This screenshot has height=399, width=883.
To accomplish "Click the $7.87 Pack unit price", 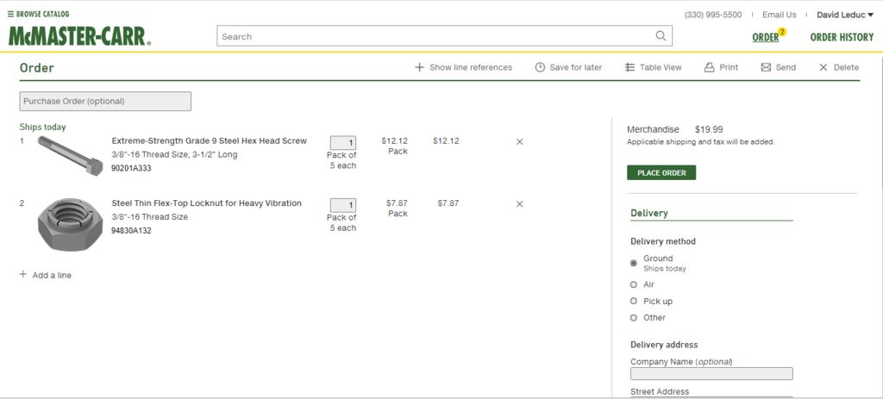I will (x=397, y=209).
